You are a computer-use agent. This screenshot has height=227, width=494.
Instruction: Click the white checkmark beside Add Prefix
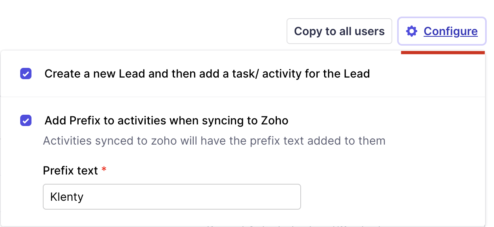[x=26, y=120]
